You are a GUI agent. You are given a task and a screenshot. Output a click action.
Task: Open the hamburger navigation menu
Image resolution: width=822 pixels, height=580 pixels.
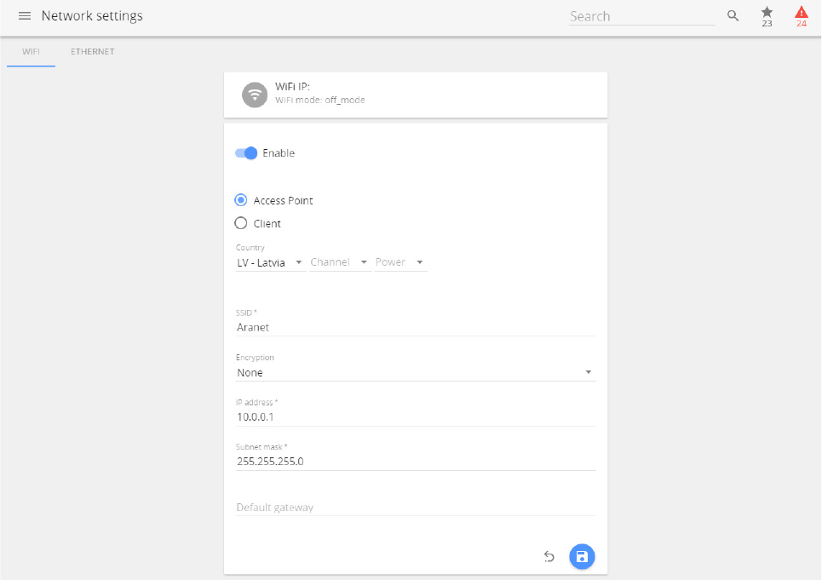[25, 16]
